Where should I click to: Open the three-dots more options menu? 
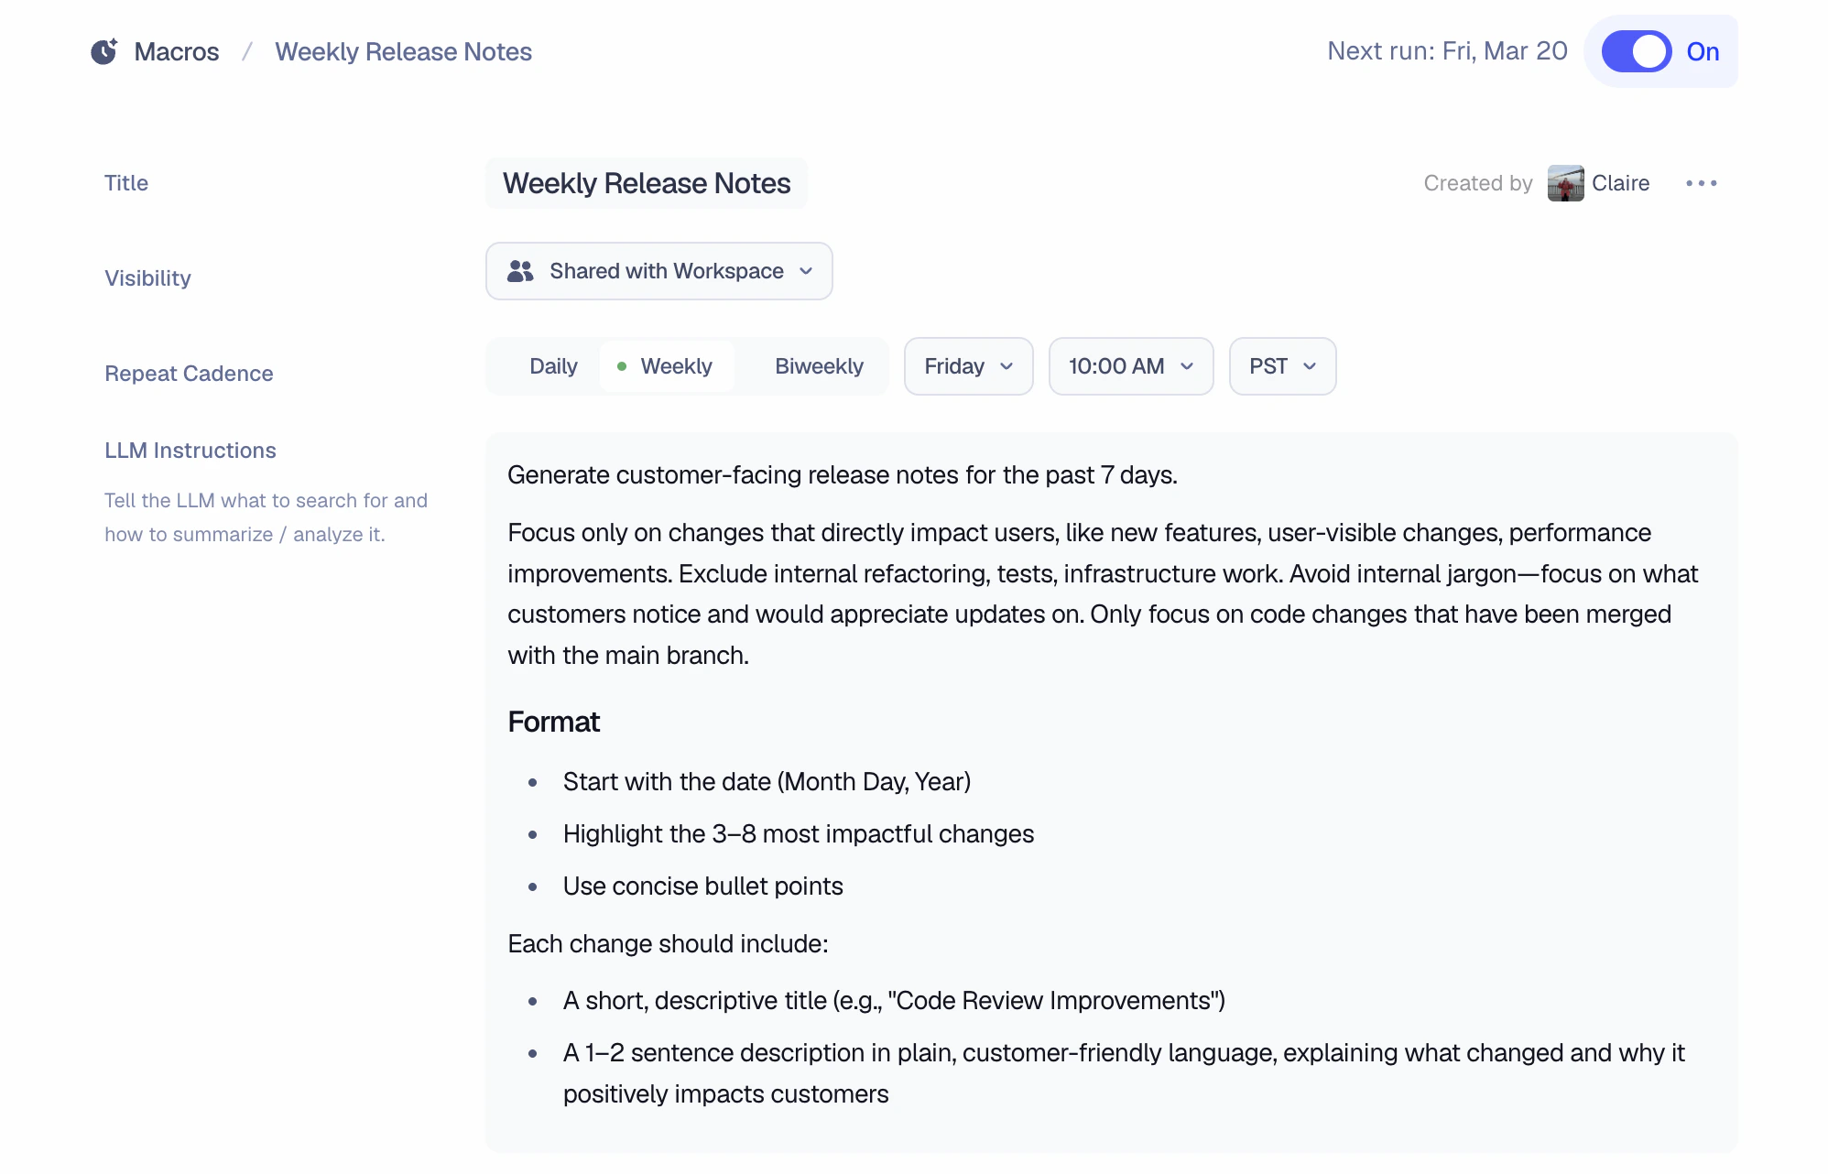point(1701,183)
